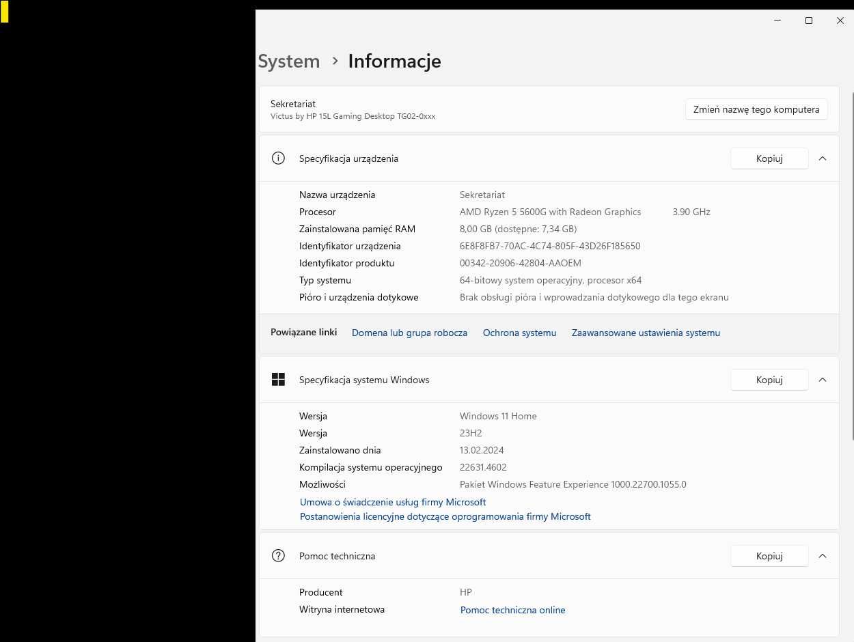
Task: Click the Zainstalowano dnia label
Action: click(x=340, y=450)
